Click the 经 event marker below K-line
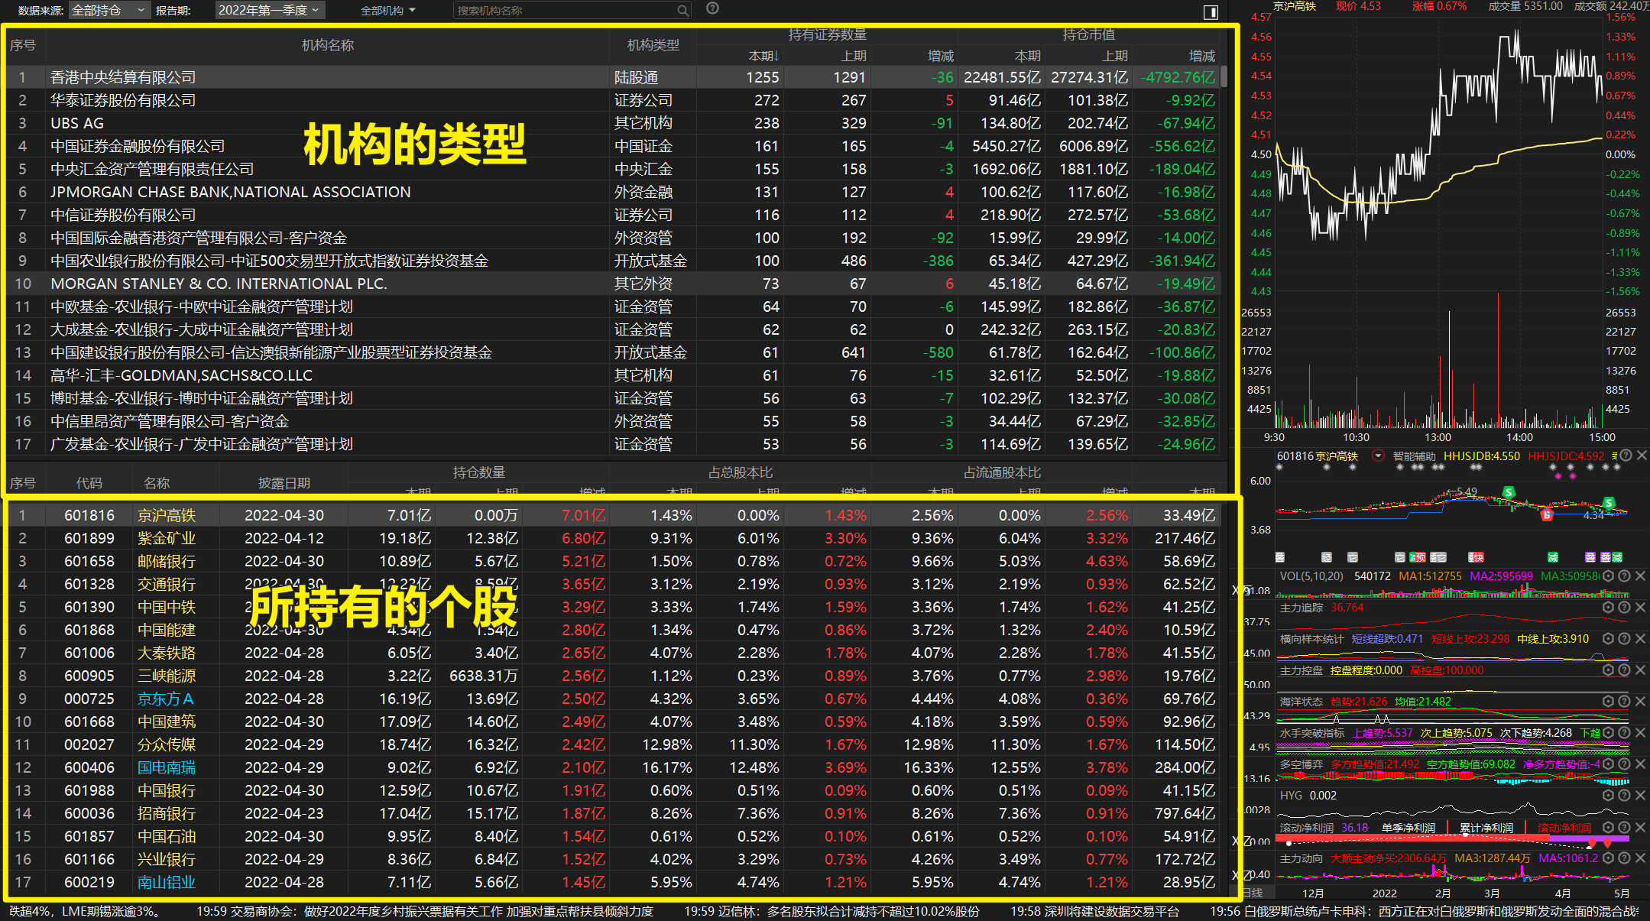 pos(1326,557)
